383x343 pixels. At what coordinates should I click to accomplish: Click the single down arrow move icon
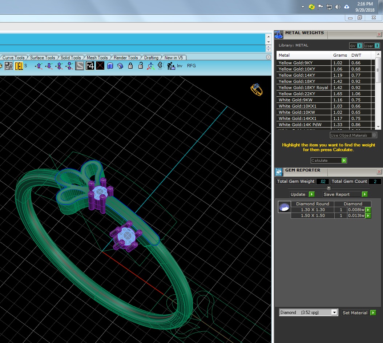pos(49,66)
